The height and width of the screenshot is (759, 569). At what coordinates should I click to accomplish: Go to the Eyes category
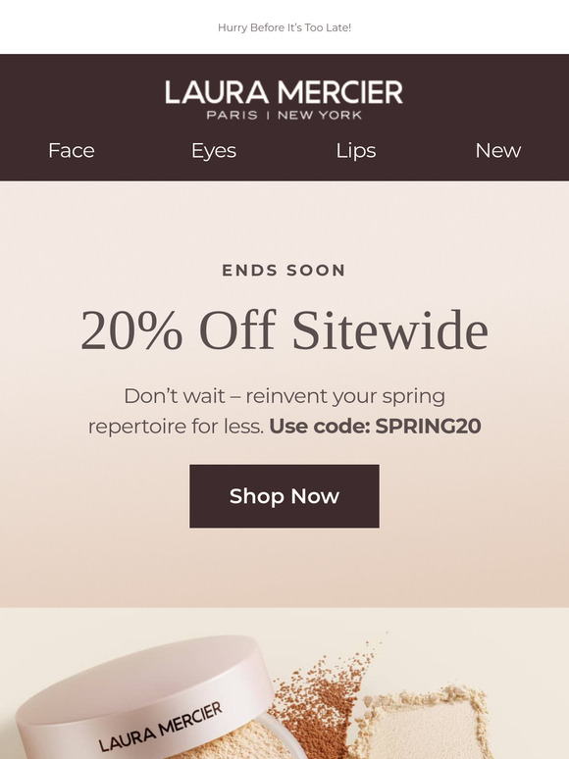click(214, 151)
